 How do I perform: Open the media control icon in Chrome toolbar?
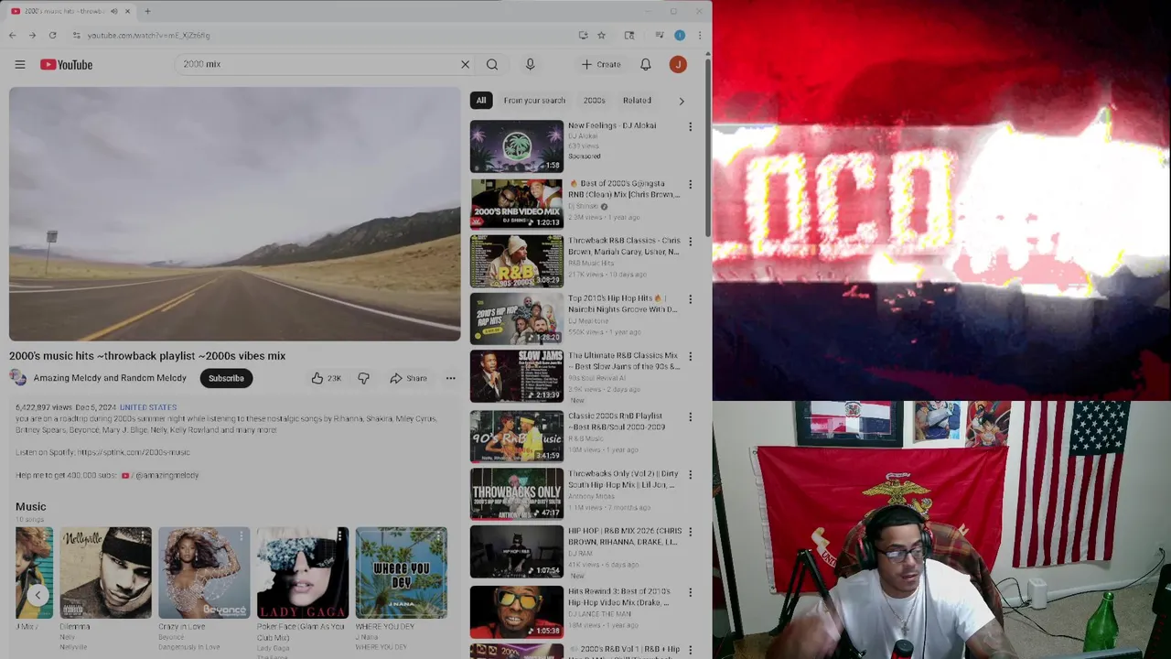(x=660, y=35)
